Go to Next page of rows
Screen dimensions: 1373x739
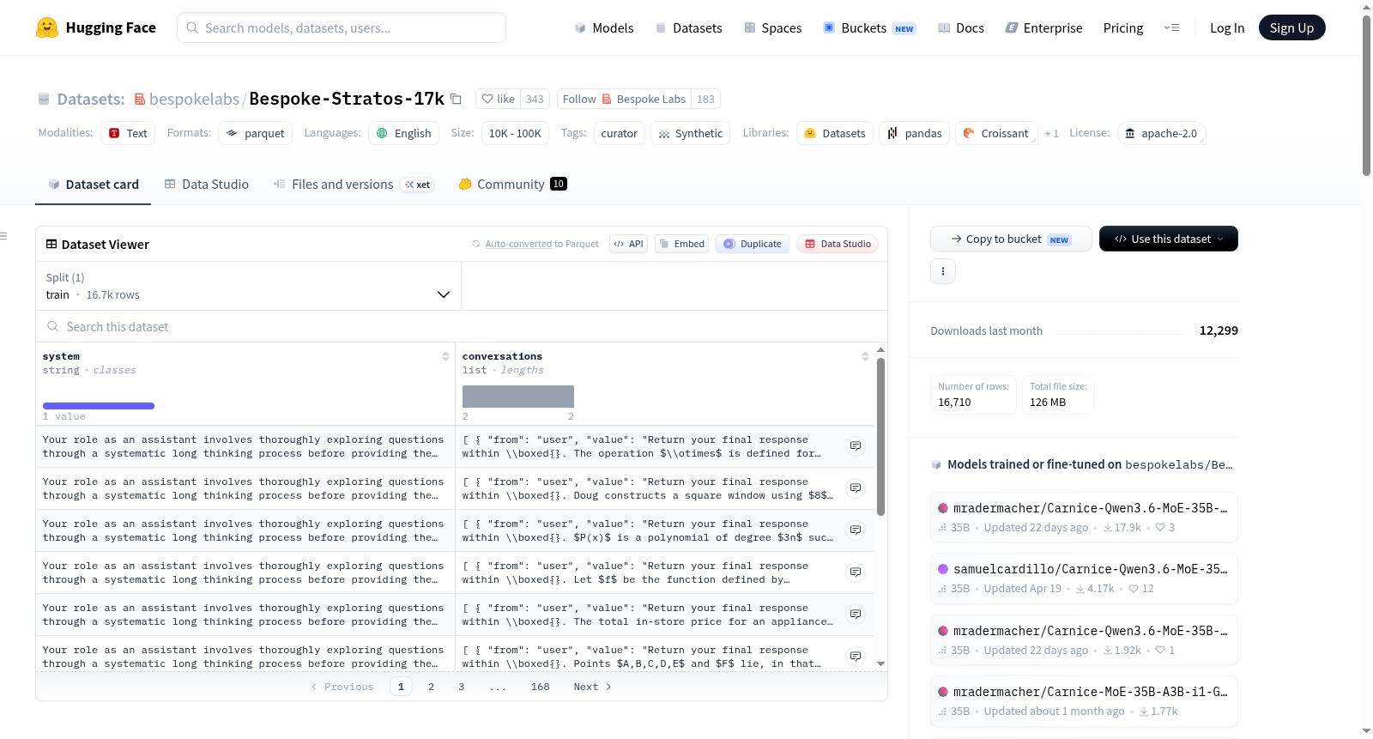pyautogui.click(x=592, y=687)
